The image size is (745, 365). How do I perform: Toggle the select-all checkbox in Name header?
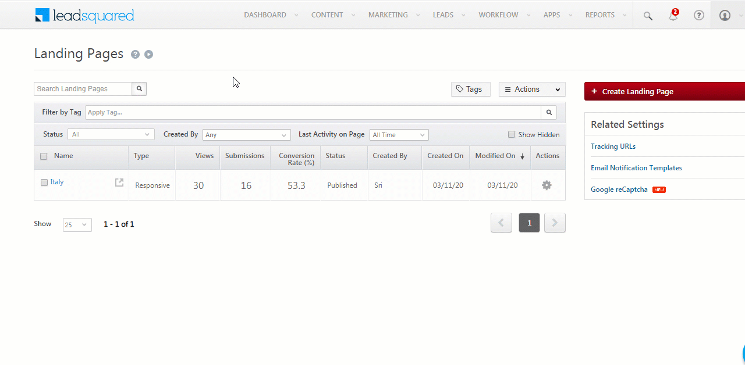pos(44,156)
